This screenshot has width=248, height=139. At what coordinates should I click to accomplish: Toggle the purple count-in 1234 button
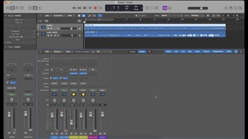(165, 8)
